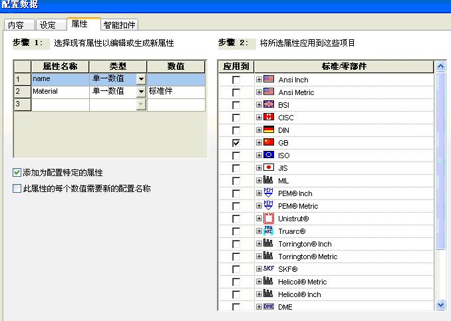Click the 标准/零部件 column header
This screenshot has height=321, width=451.
coord(344,66)
